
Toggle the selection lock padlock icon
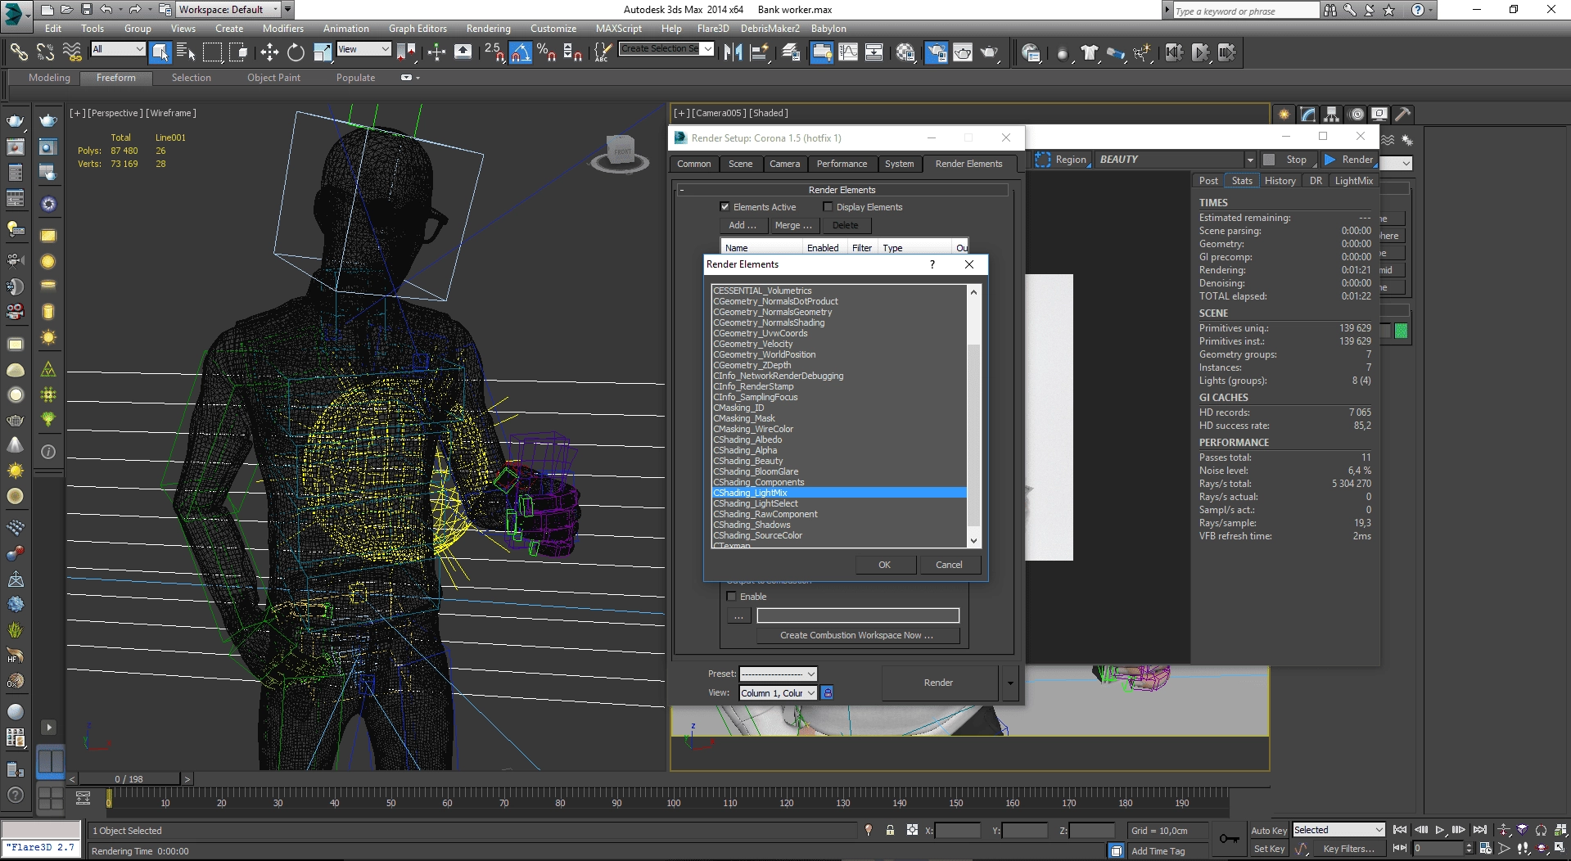[x=890, y=830]
